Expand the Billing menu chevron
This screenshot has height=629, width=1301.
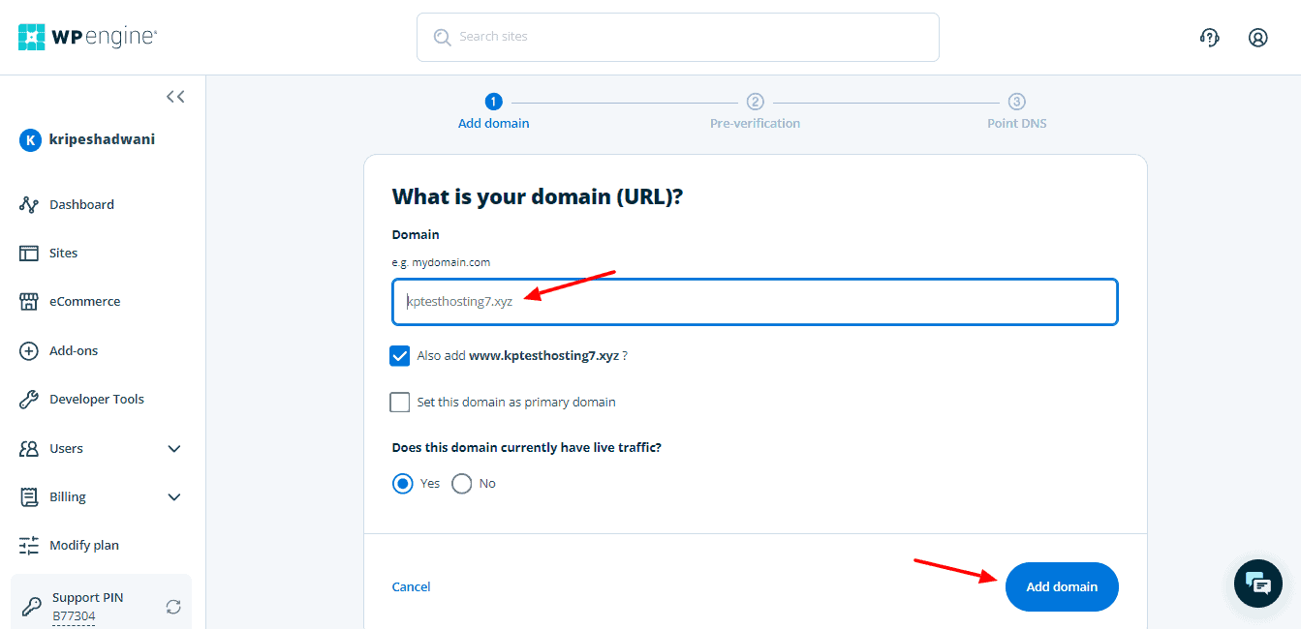click(x=174, y=497)
